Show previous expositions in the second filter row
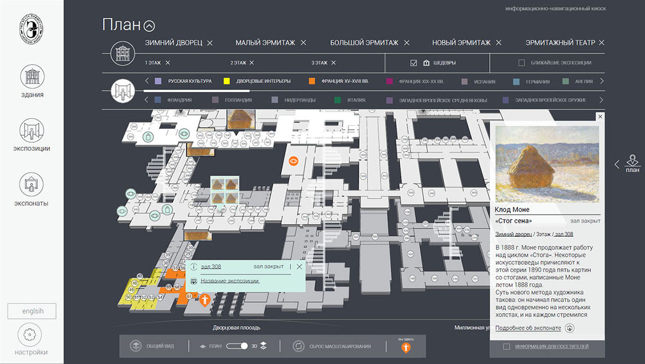Screen dimensions: 645x364 (147, 100)
